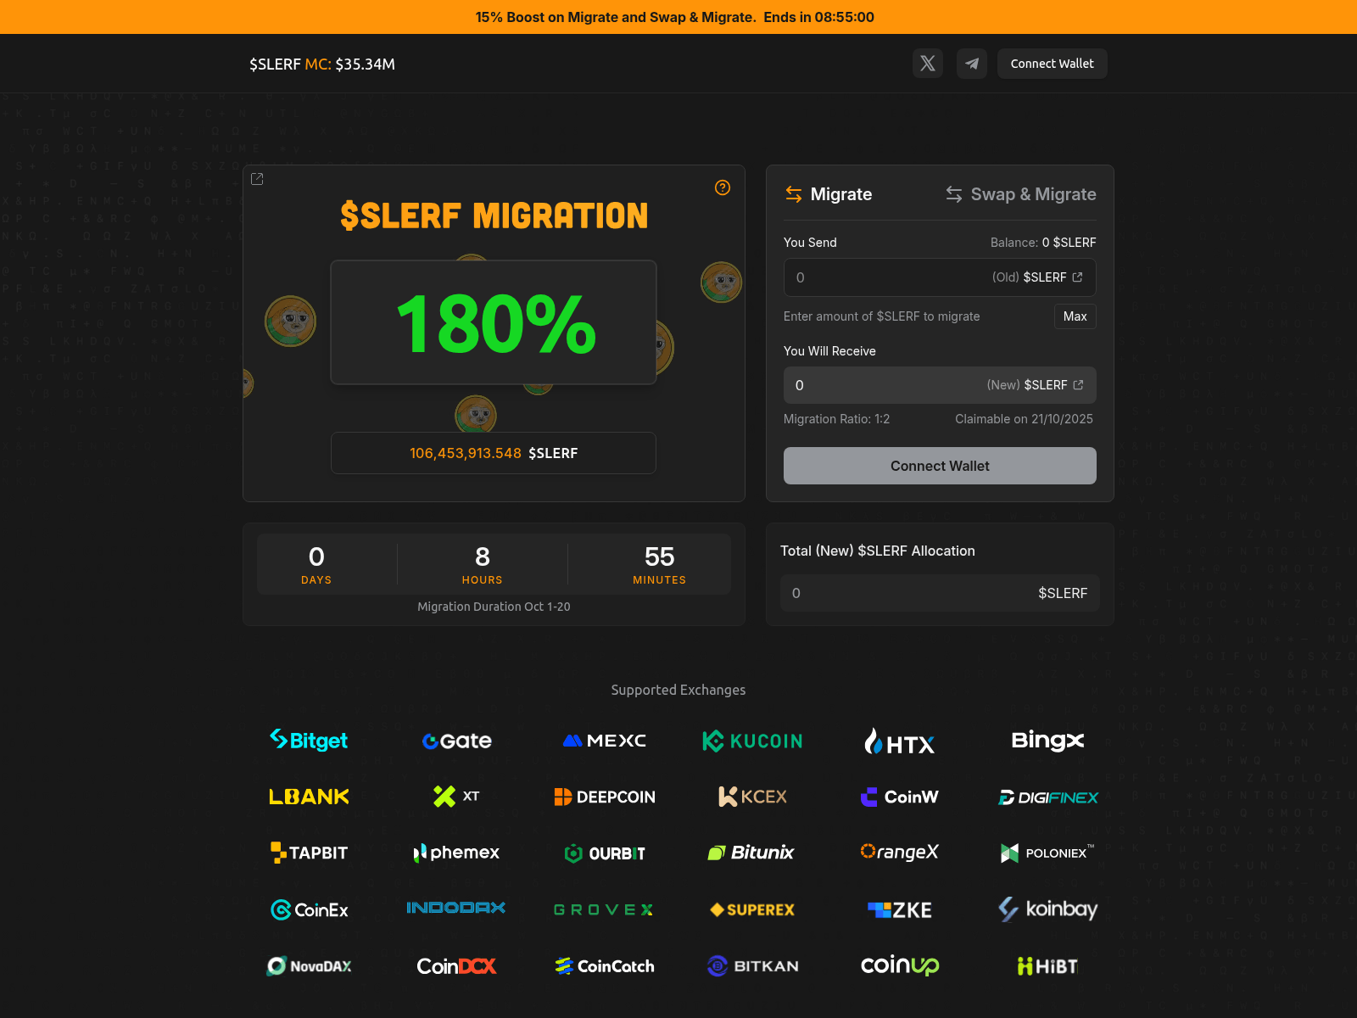Open the Telegram channel icon

(x=972, y=63)
